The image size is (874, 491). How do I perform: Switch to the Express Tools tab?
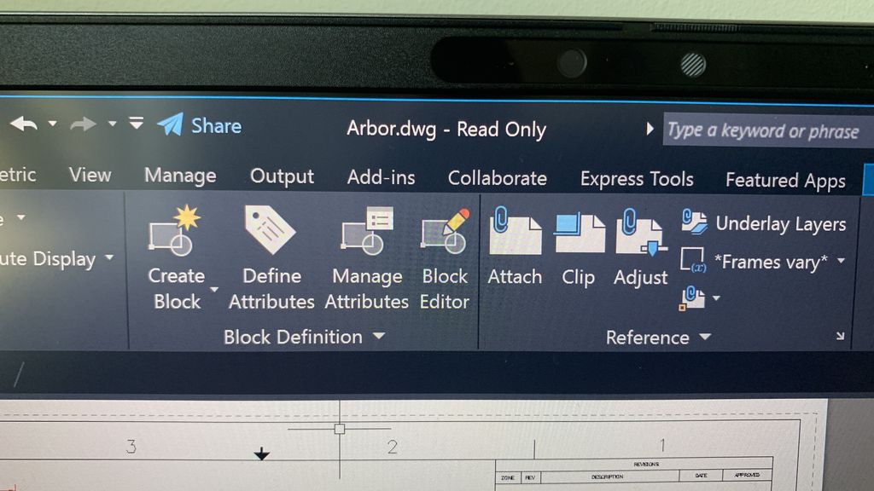636,178
